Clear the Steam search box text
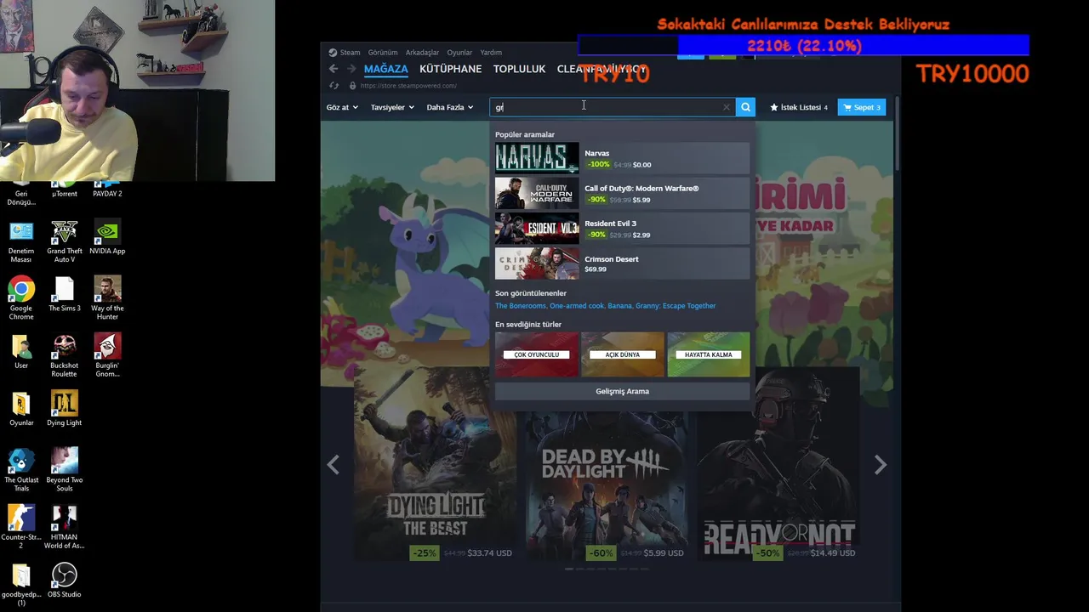 point(726,107)
